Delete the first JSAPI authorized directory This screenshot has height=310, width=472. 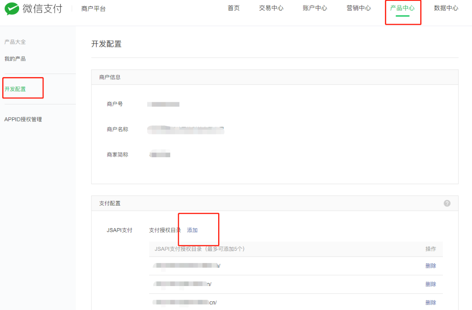(430, 266)
